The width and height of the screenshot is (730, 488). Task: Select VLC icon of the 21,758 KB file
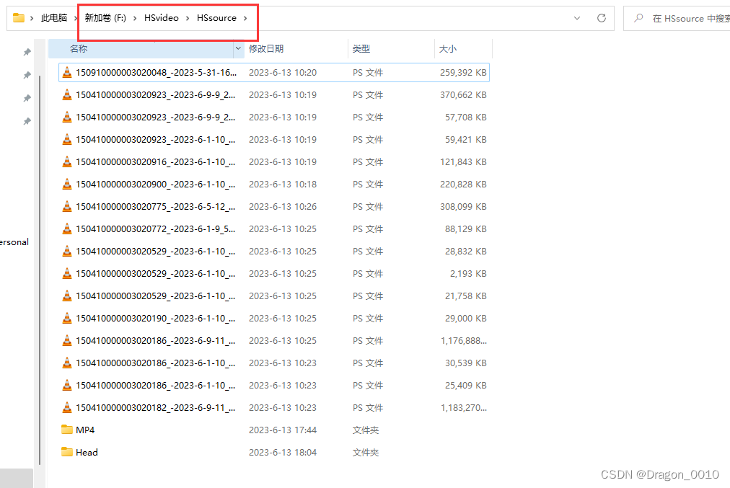[x=67, y=296]
